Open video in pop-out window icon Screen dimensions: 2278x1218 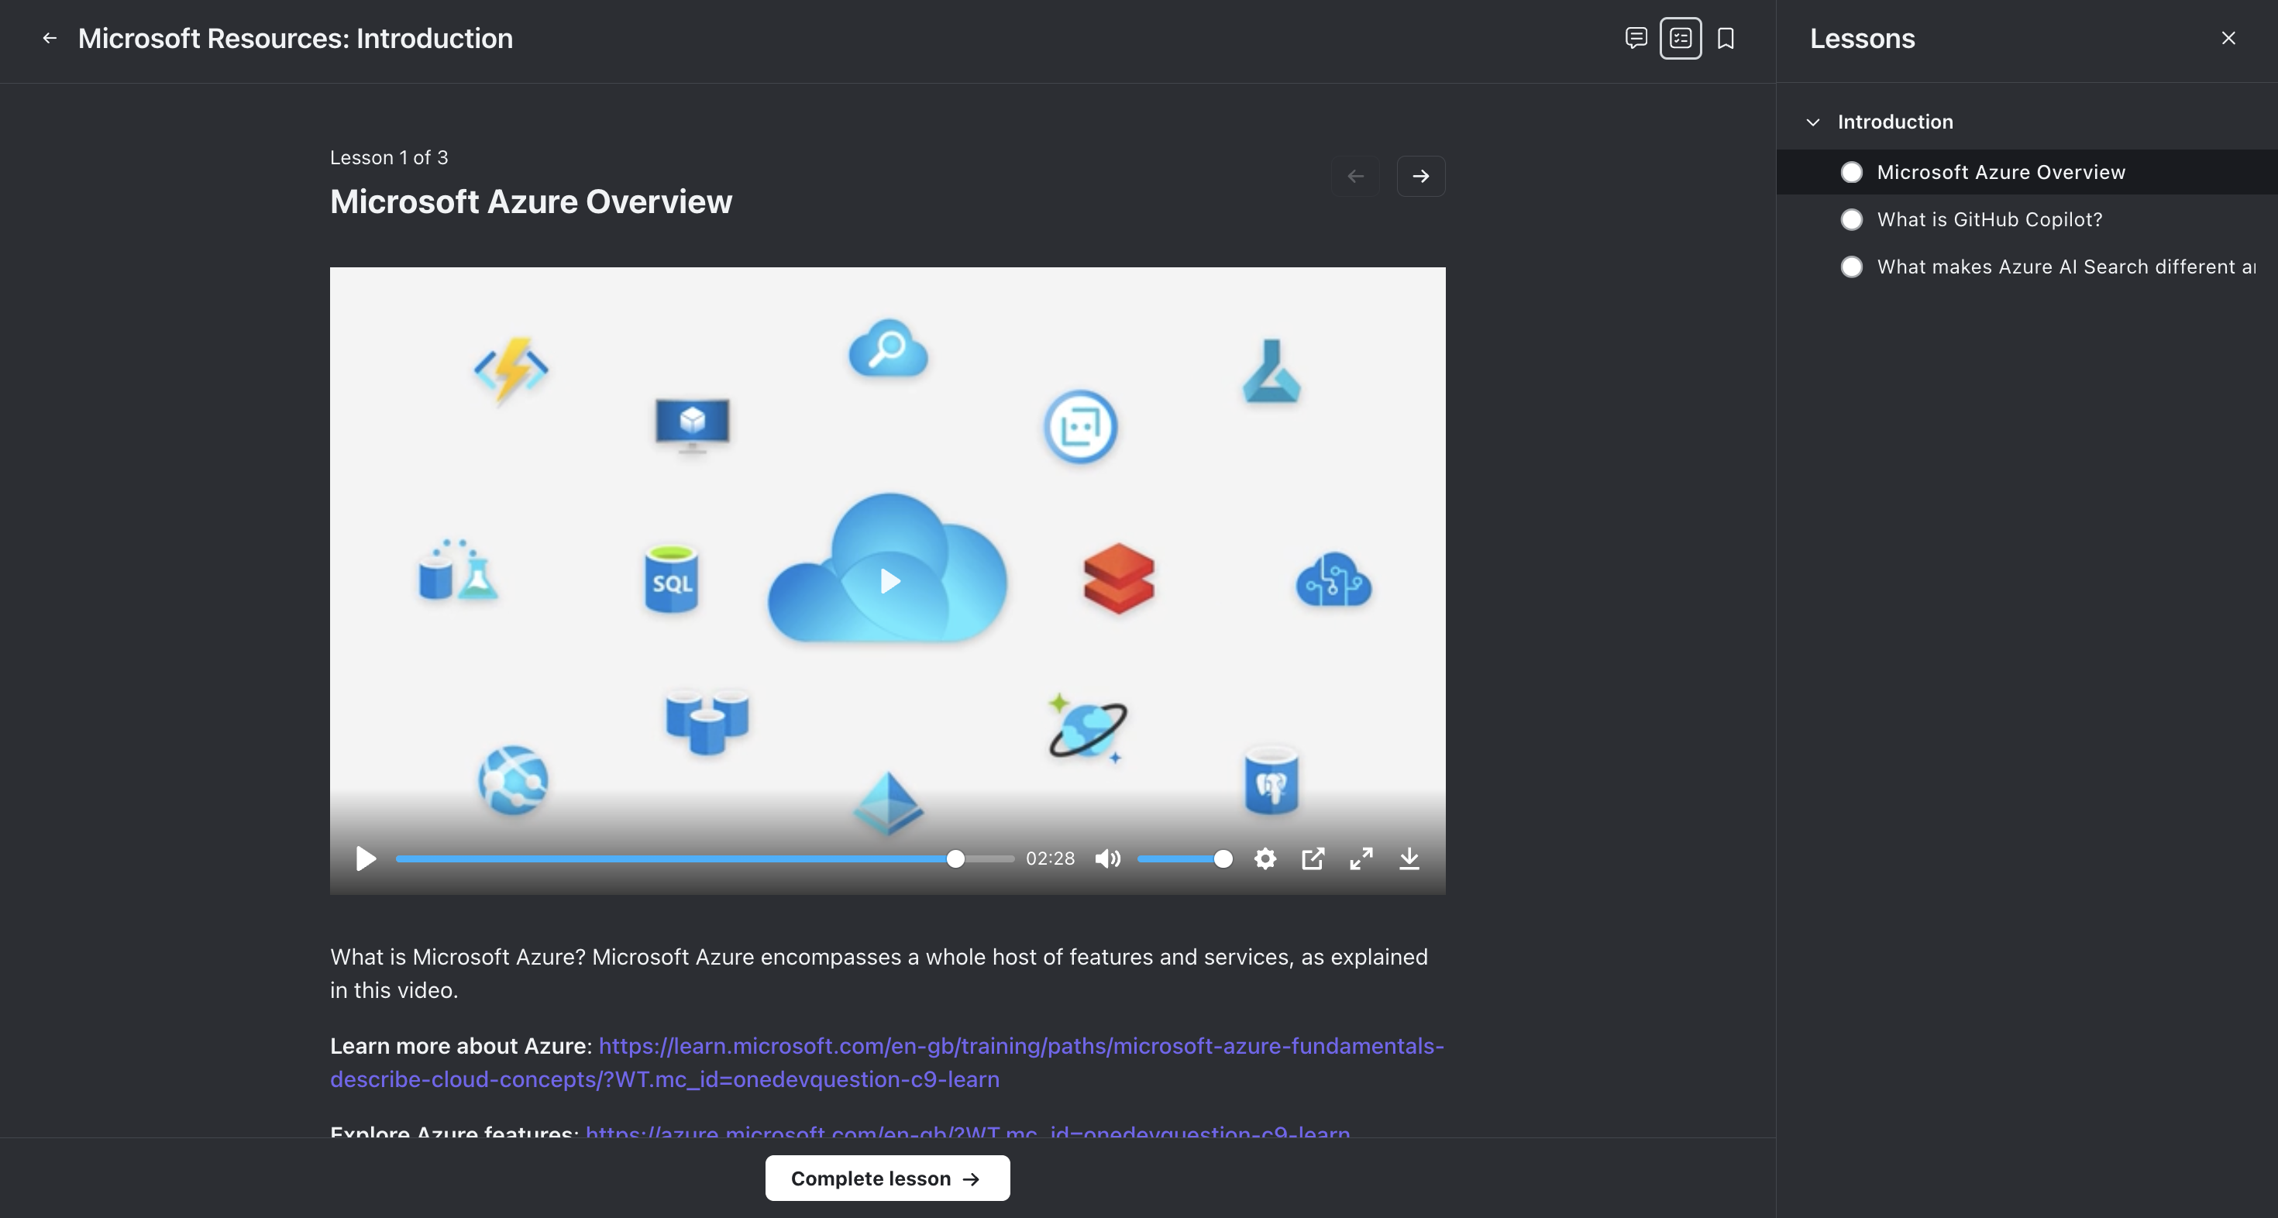(x=1313, y=859)
